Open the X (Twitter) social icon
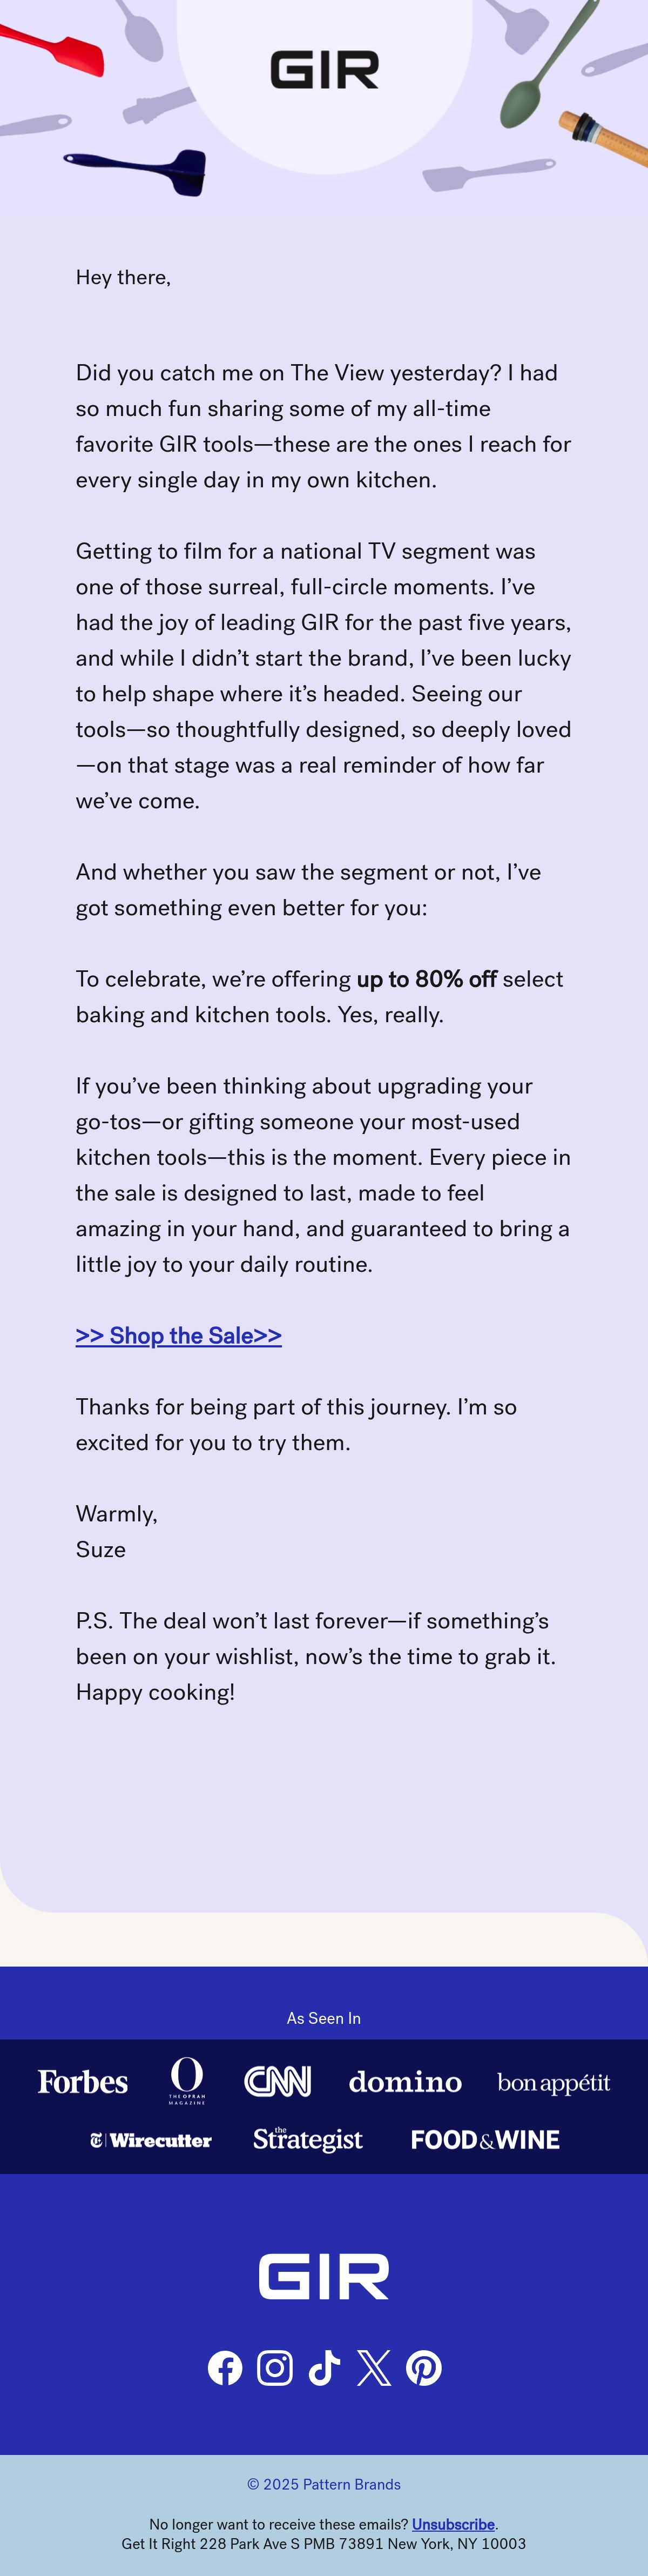 click(374, 2368)
